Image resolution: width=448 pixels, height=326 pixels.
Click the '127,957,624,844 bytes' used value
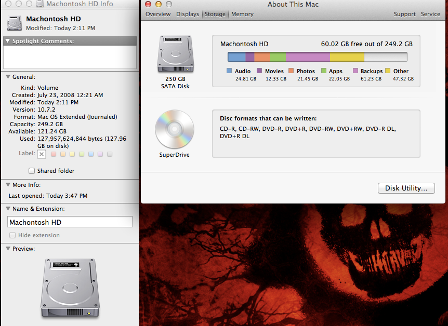point(70,139)
